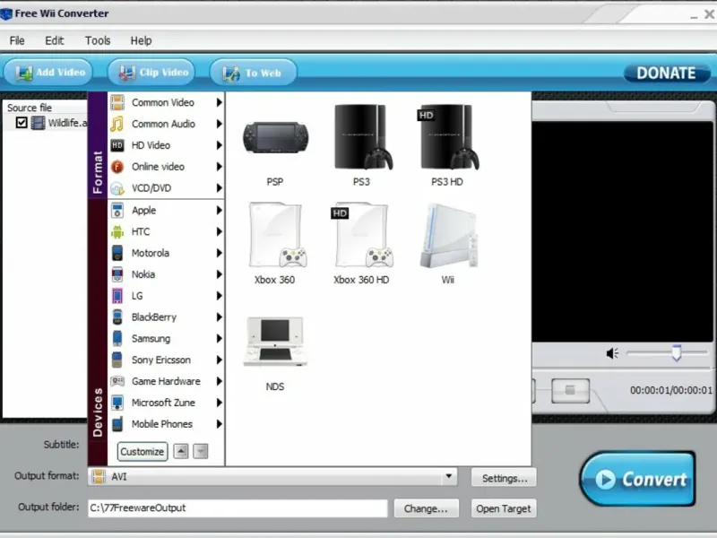This screenshot has width=717, height=538.
Task: Open the Mobile Phones device category
Action: (x=167, y=424)
